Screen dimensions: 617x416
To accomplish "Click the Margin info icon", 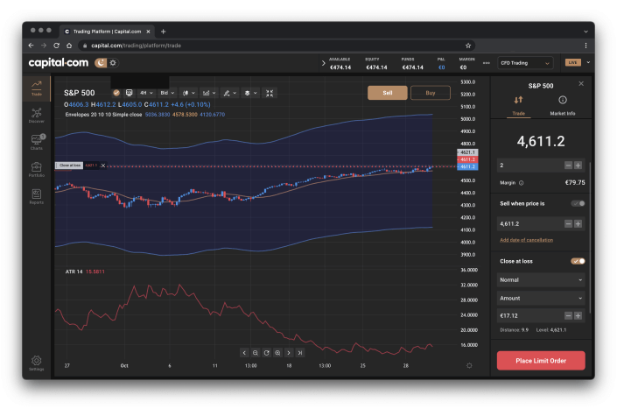I will point(522,183).
